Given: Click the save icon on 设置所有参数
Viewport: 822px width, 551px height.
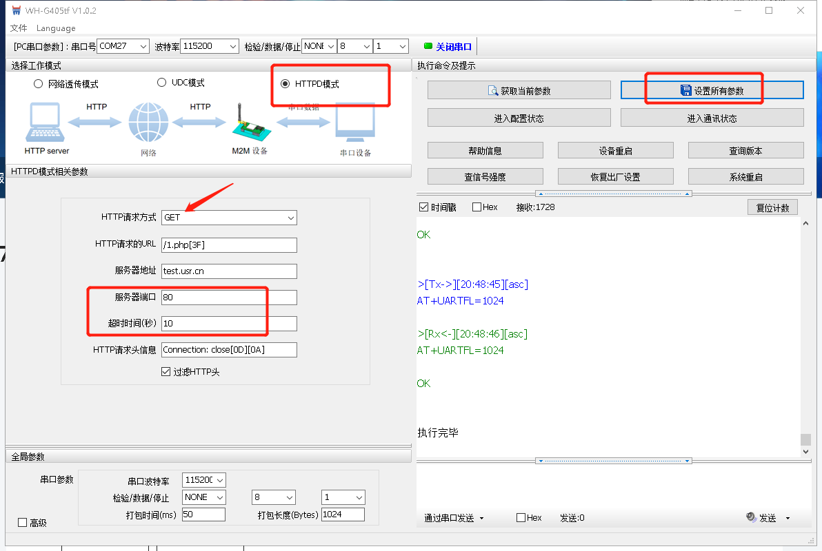Looking at the screenshot, I should click(x=685, y=91).
